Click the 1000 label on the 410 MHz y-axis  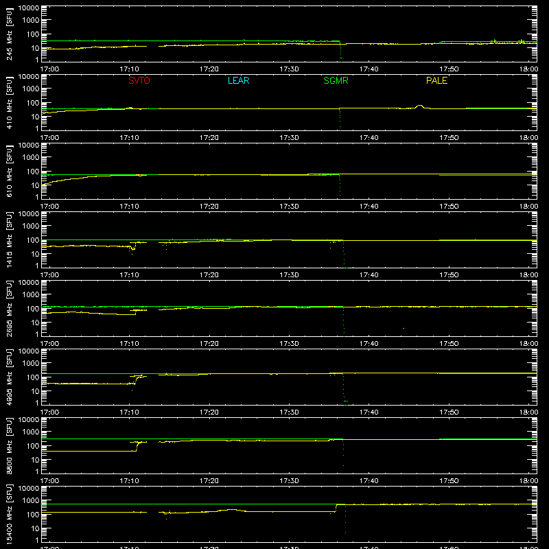(x=31, y=89)
